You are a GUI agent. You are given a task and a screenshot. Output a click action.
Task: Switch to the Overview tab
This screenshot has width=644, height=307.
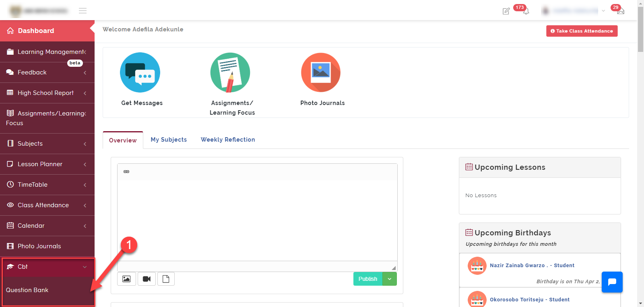[123, 140]
